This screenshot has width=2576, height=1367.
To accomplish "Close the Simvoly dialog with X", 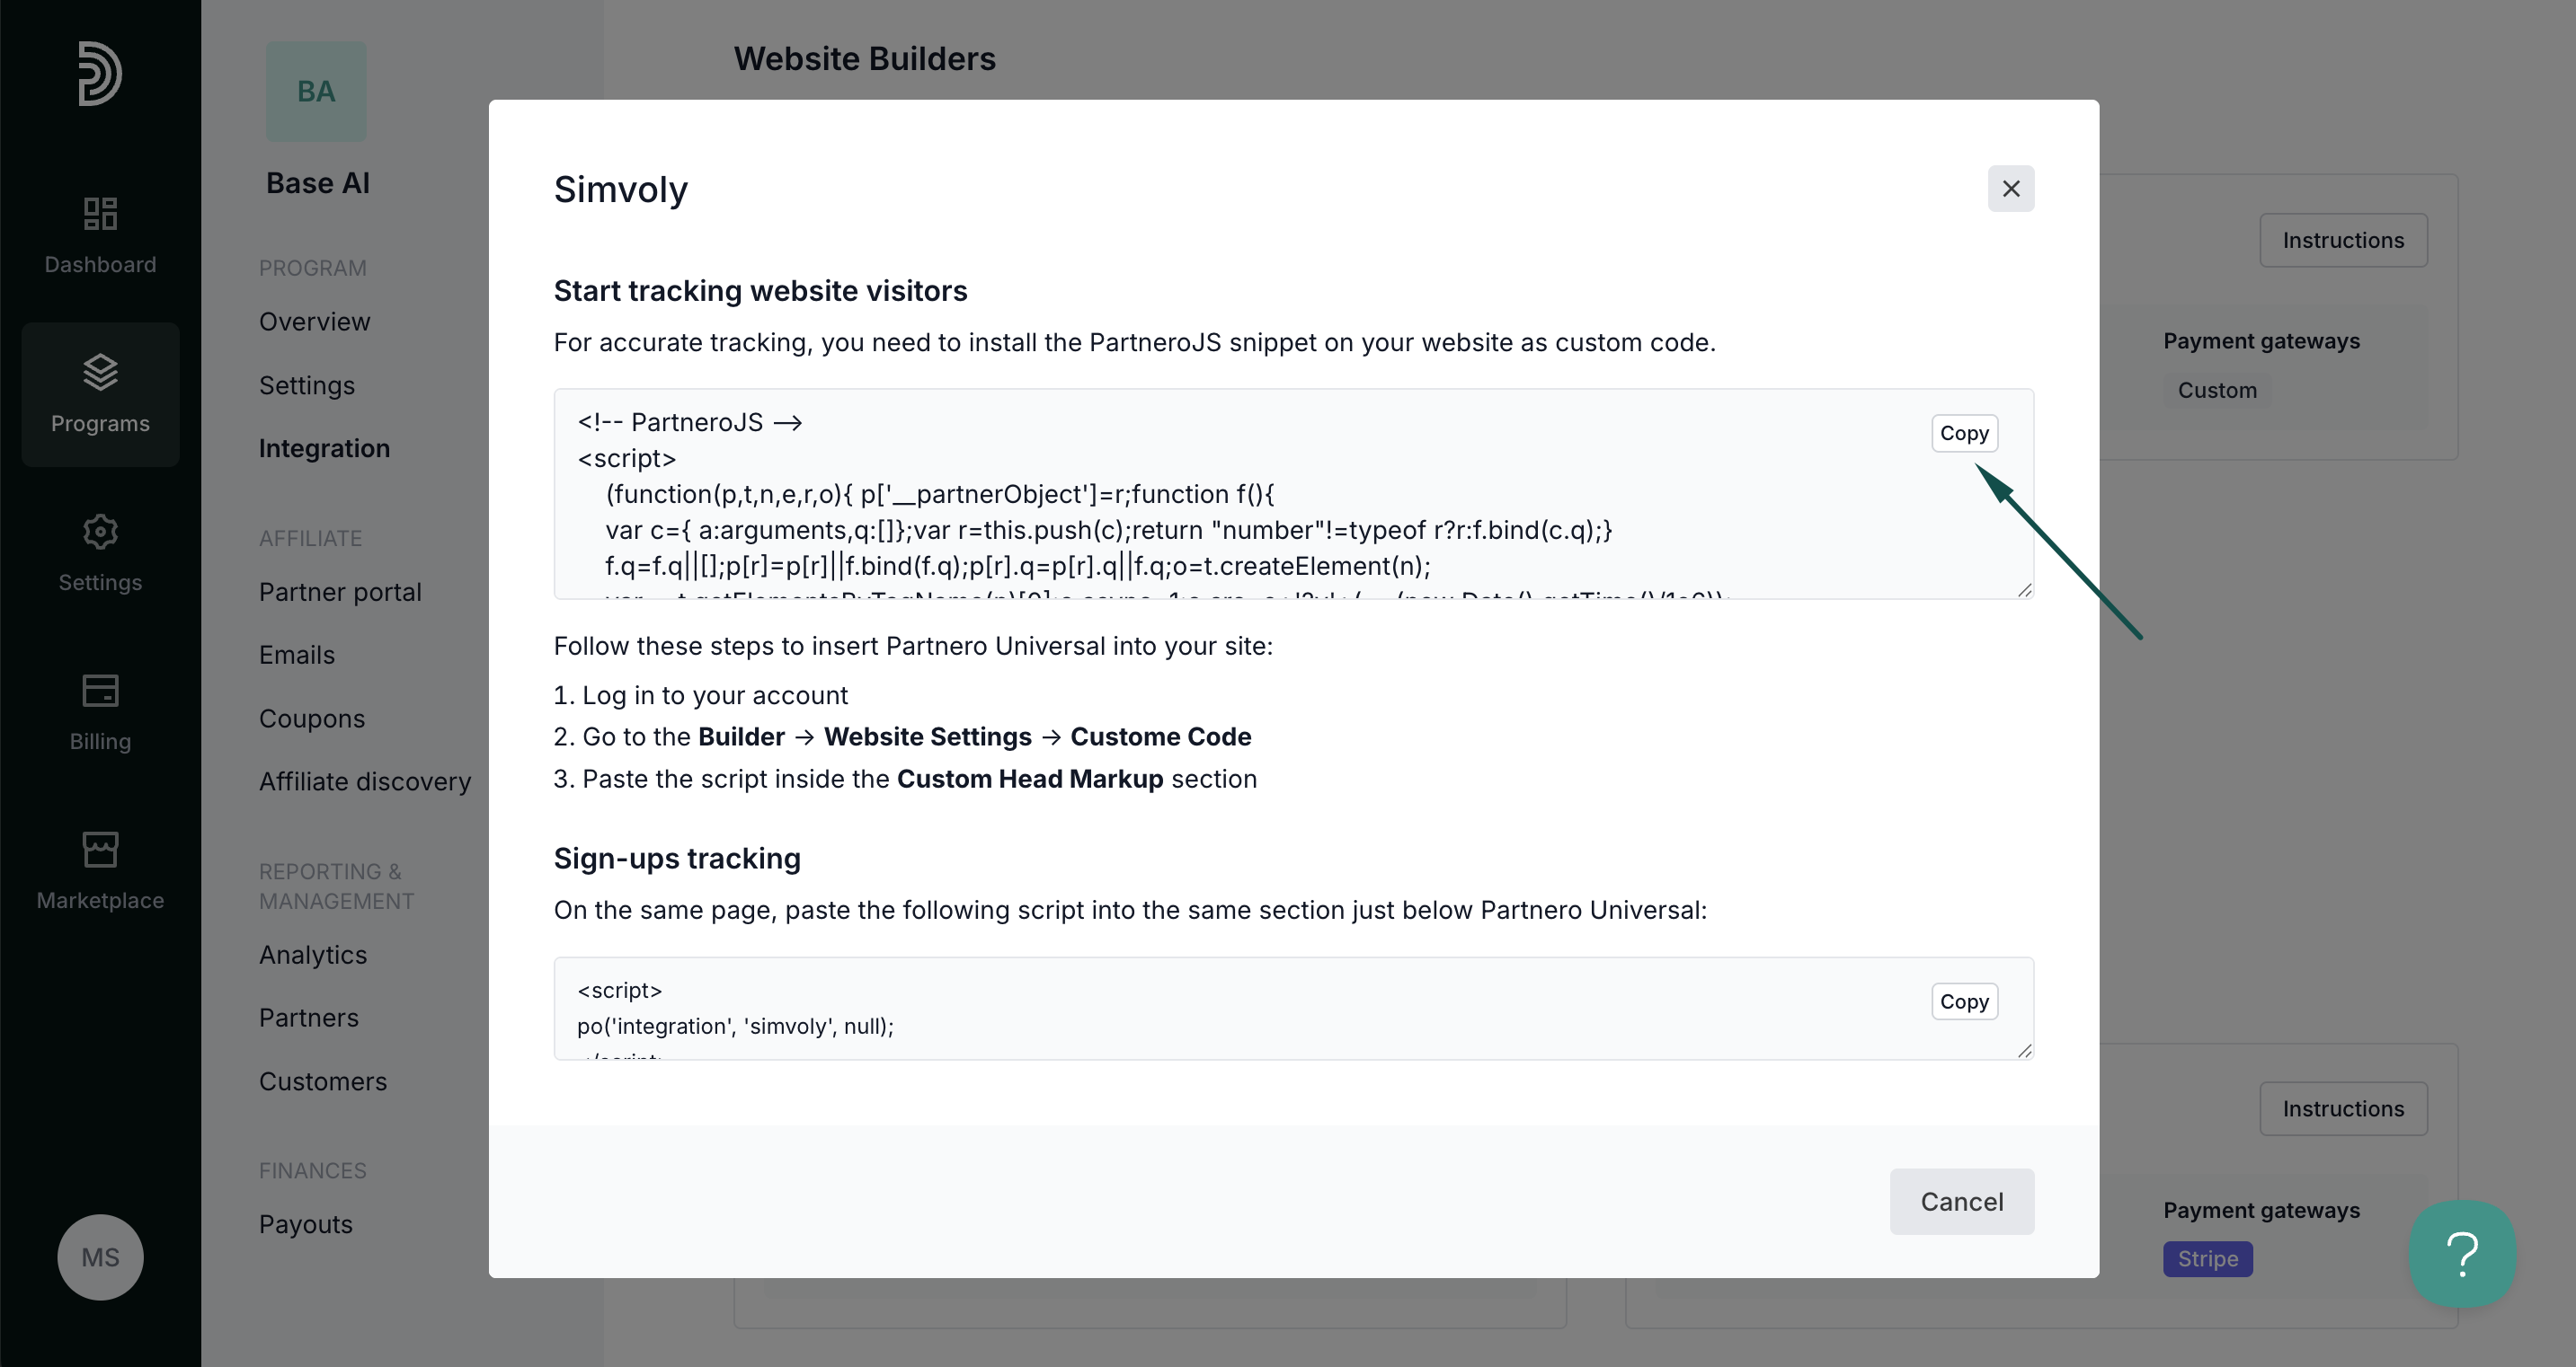I will [x=2011, y=189].
